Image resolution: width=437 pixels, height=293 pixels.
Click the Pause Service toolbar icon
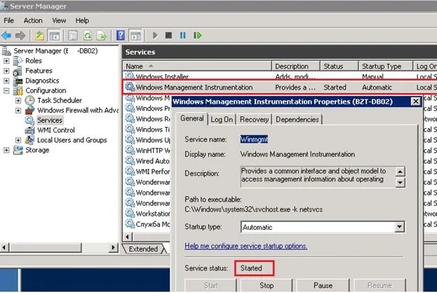(182, 36)
